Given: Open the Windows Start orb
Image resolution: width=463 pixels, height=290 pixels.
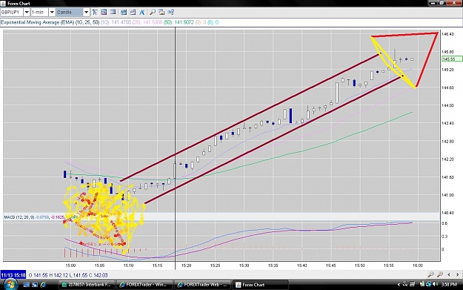Looking at the screenshot, I should pos(10,285).
